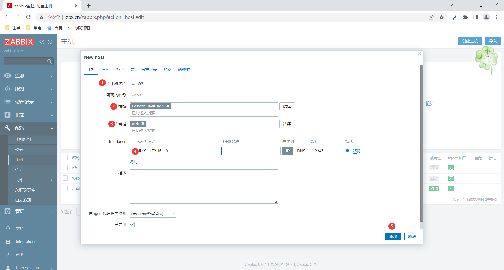The width and height of the screenshot is (504, 270).
Task: Click the dialog vertical scrollbar
Action: click(422, 143)
